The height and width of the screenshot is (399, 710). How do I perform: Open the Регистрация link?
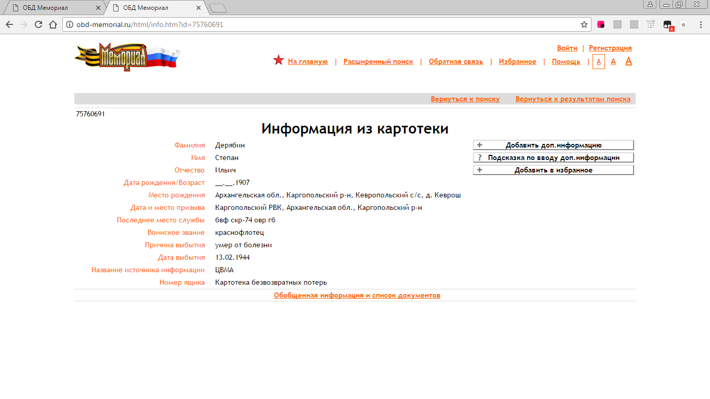click(x=610, y=48)
